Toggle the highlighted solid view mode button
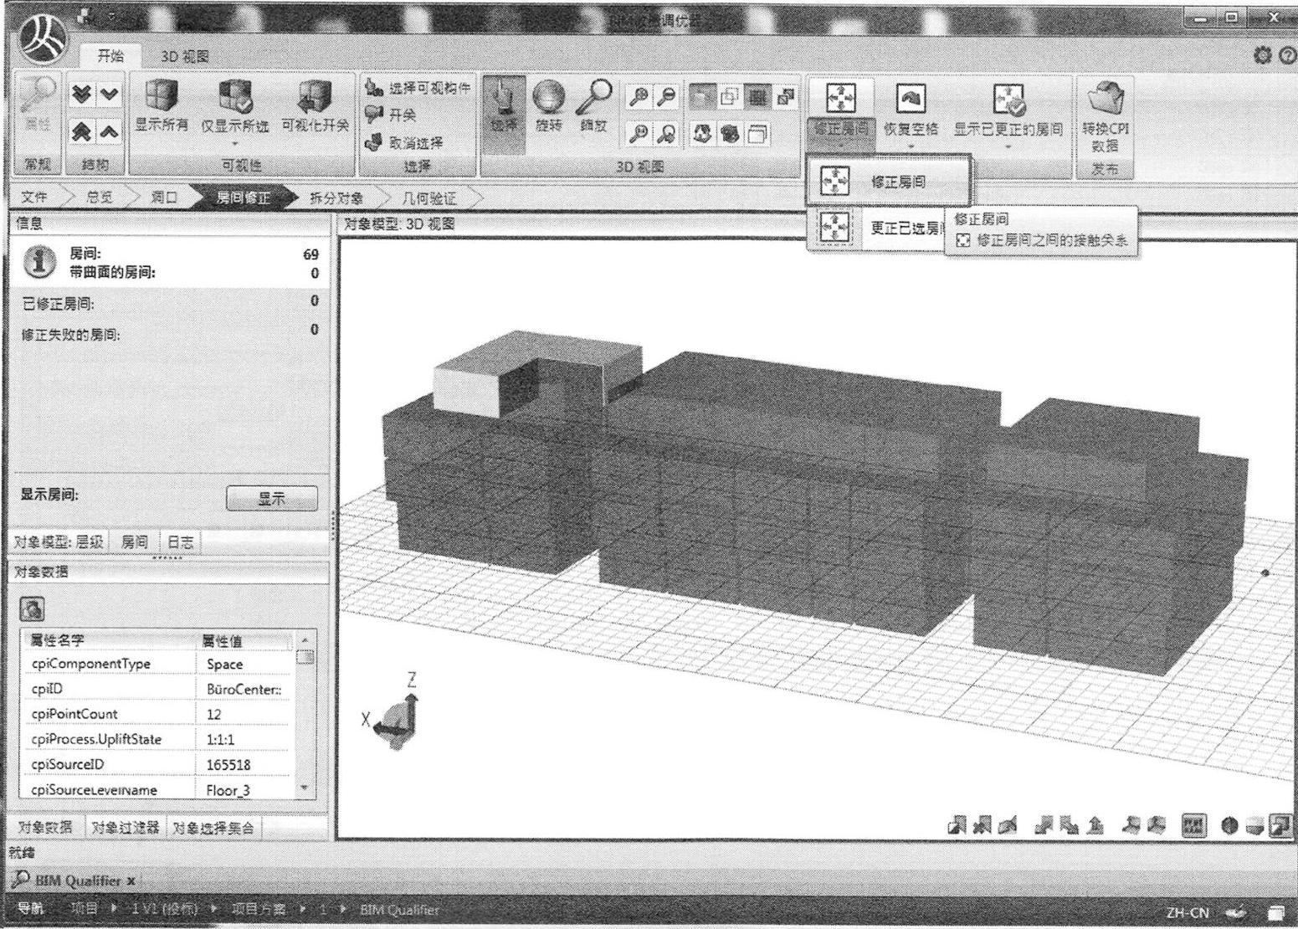Screen dimensions: 1298x929 [701, 97]
